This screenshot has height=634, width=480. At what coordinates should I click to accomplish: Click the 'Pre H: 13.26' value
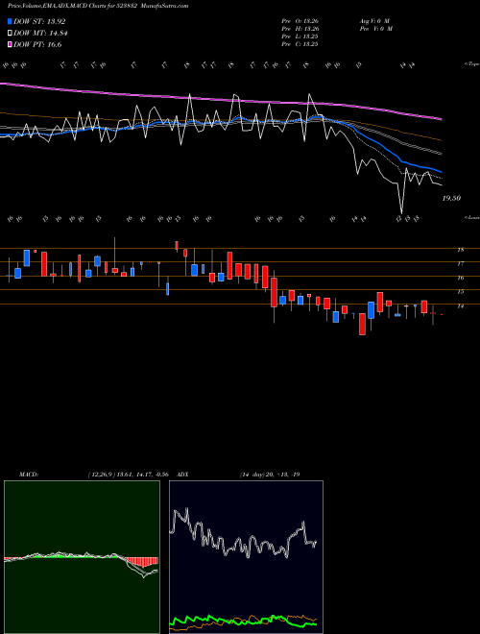[300, 29]
